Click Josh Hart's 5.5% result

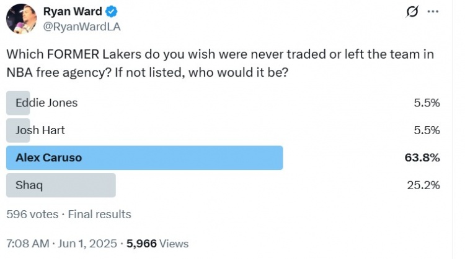427,130
